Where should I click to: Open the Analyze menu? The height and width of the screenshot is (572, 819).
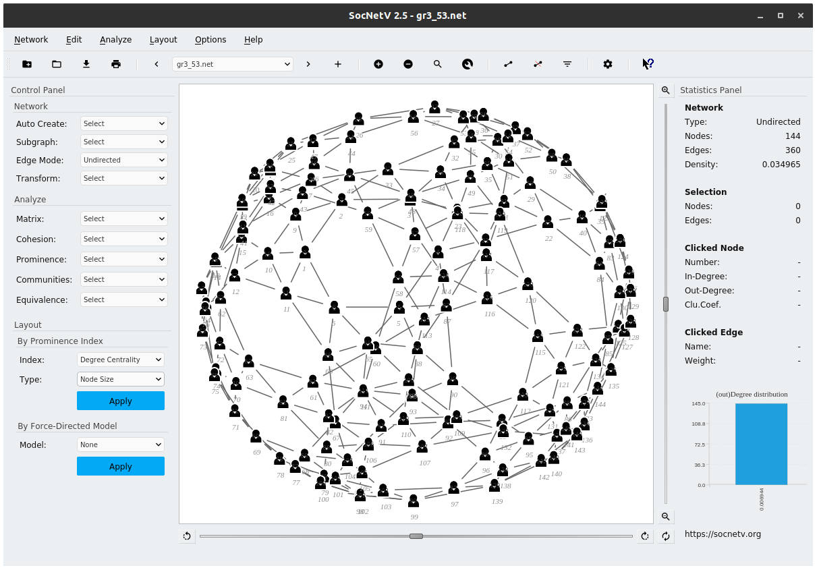tap(115, 40)
